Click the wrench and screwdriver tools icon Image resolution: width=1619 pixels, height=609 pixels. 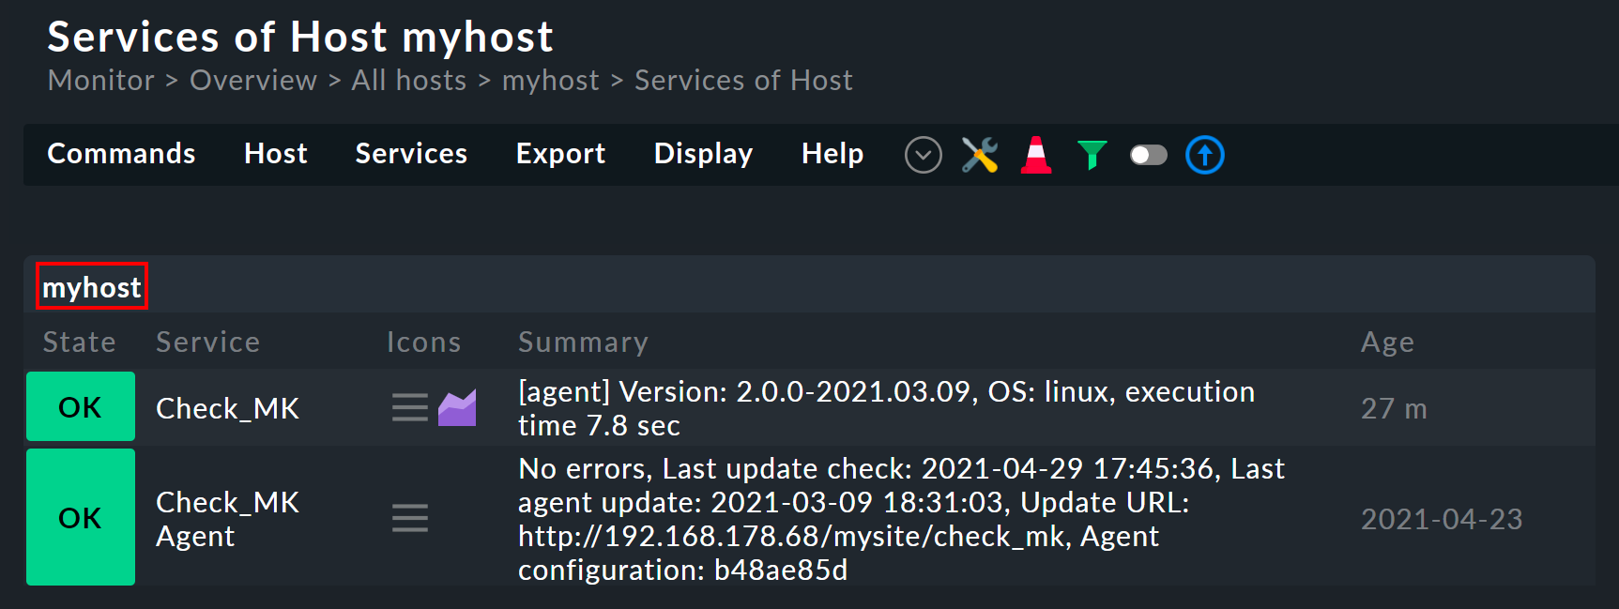point(979,155)
